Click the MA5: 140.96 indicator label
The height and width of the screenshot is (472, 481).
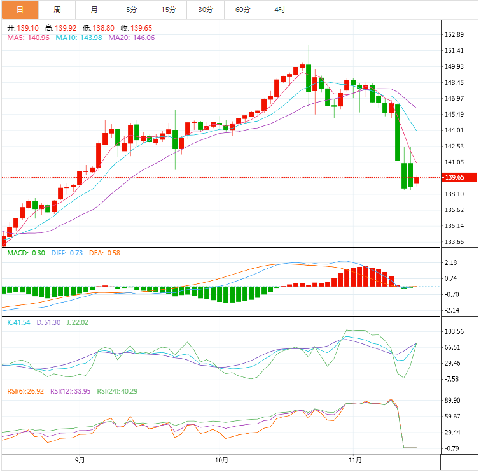[x=27, y=38]
